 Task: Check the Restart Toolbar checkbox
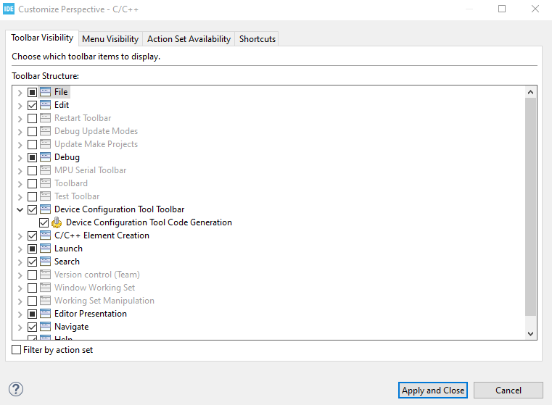[x=32, y=118]
